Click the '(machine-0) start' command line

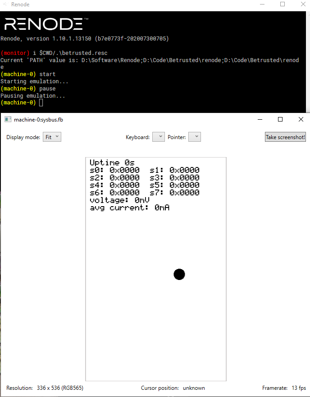[x=28, y=74]
